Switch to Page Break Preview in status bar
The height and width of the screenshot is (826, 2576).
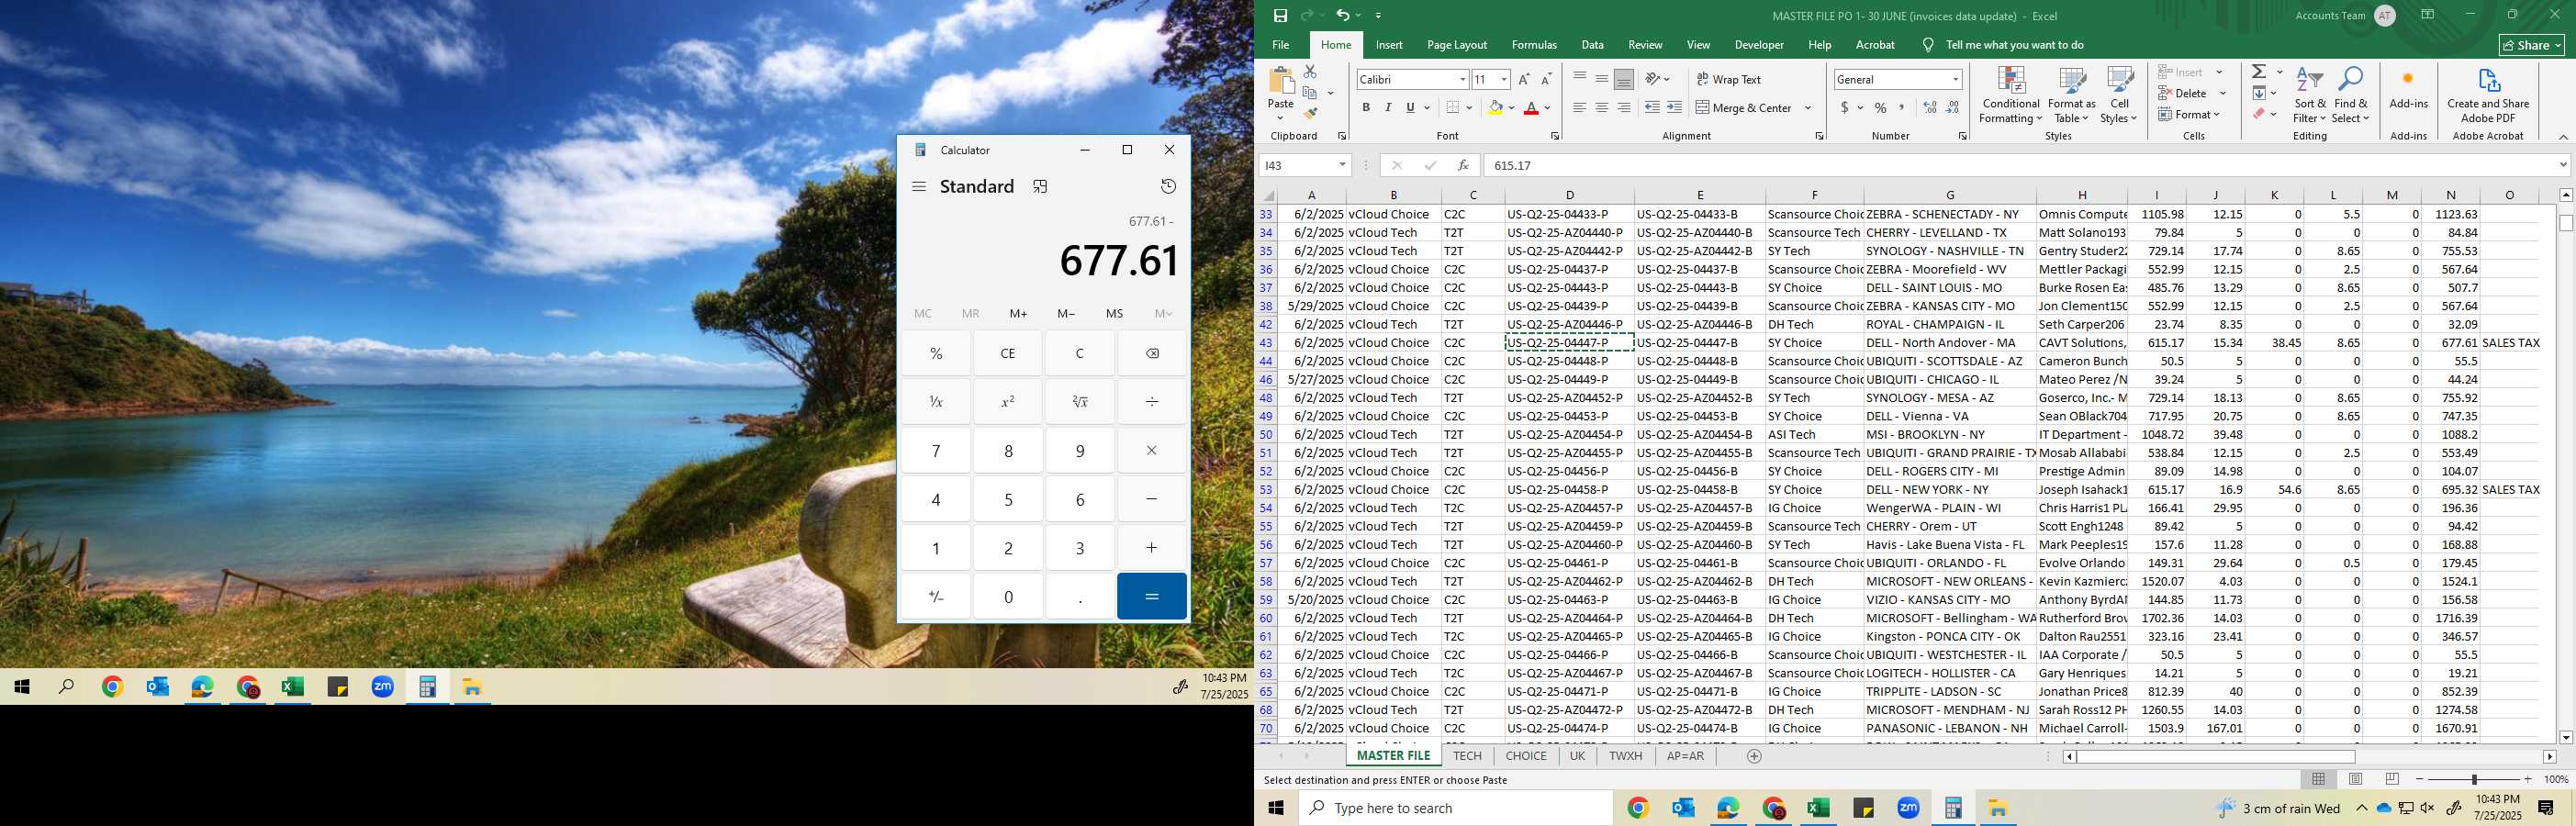coord(2392,779)
